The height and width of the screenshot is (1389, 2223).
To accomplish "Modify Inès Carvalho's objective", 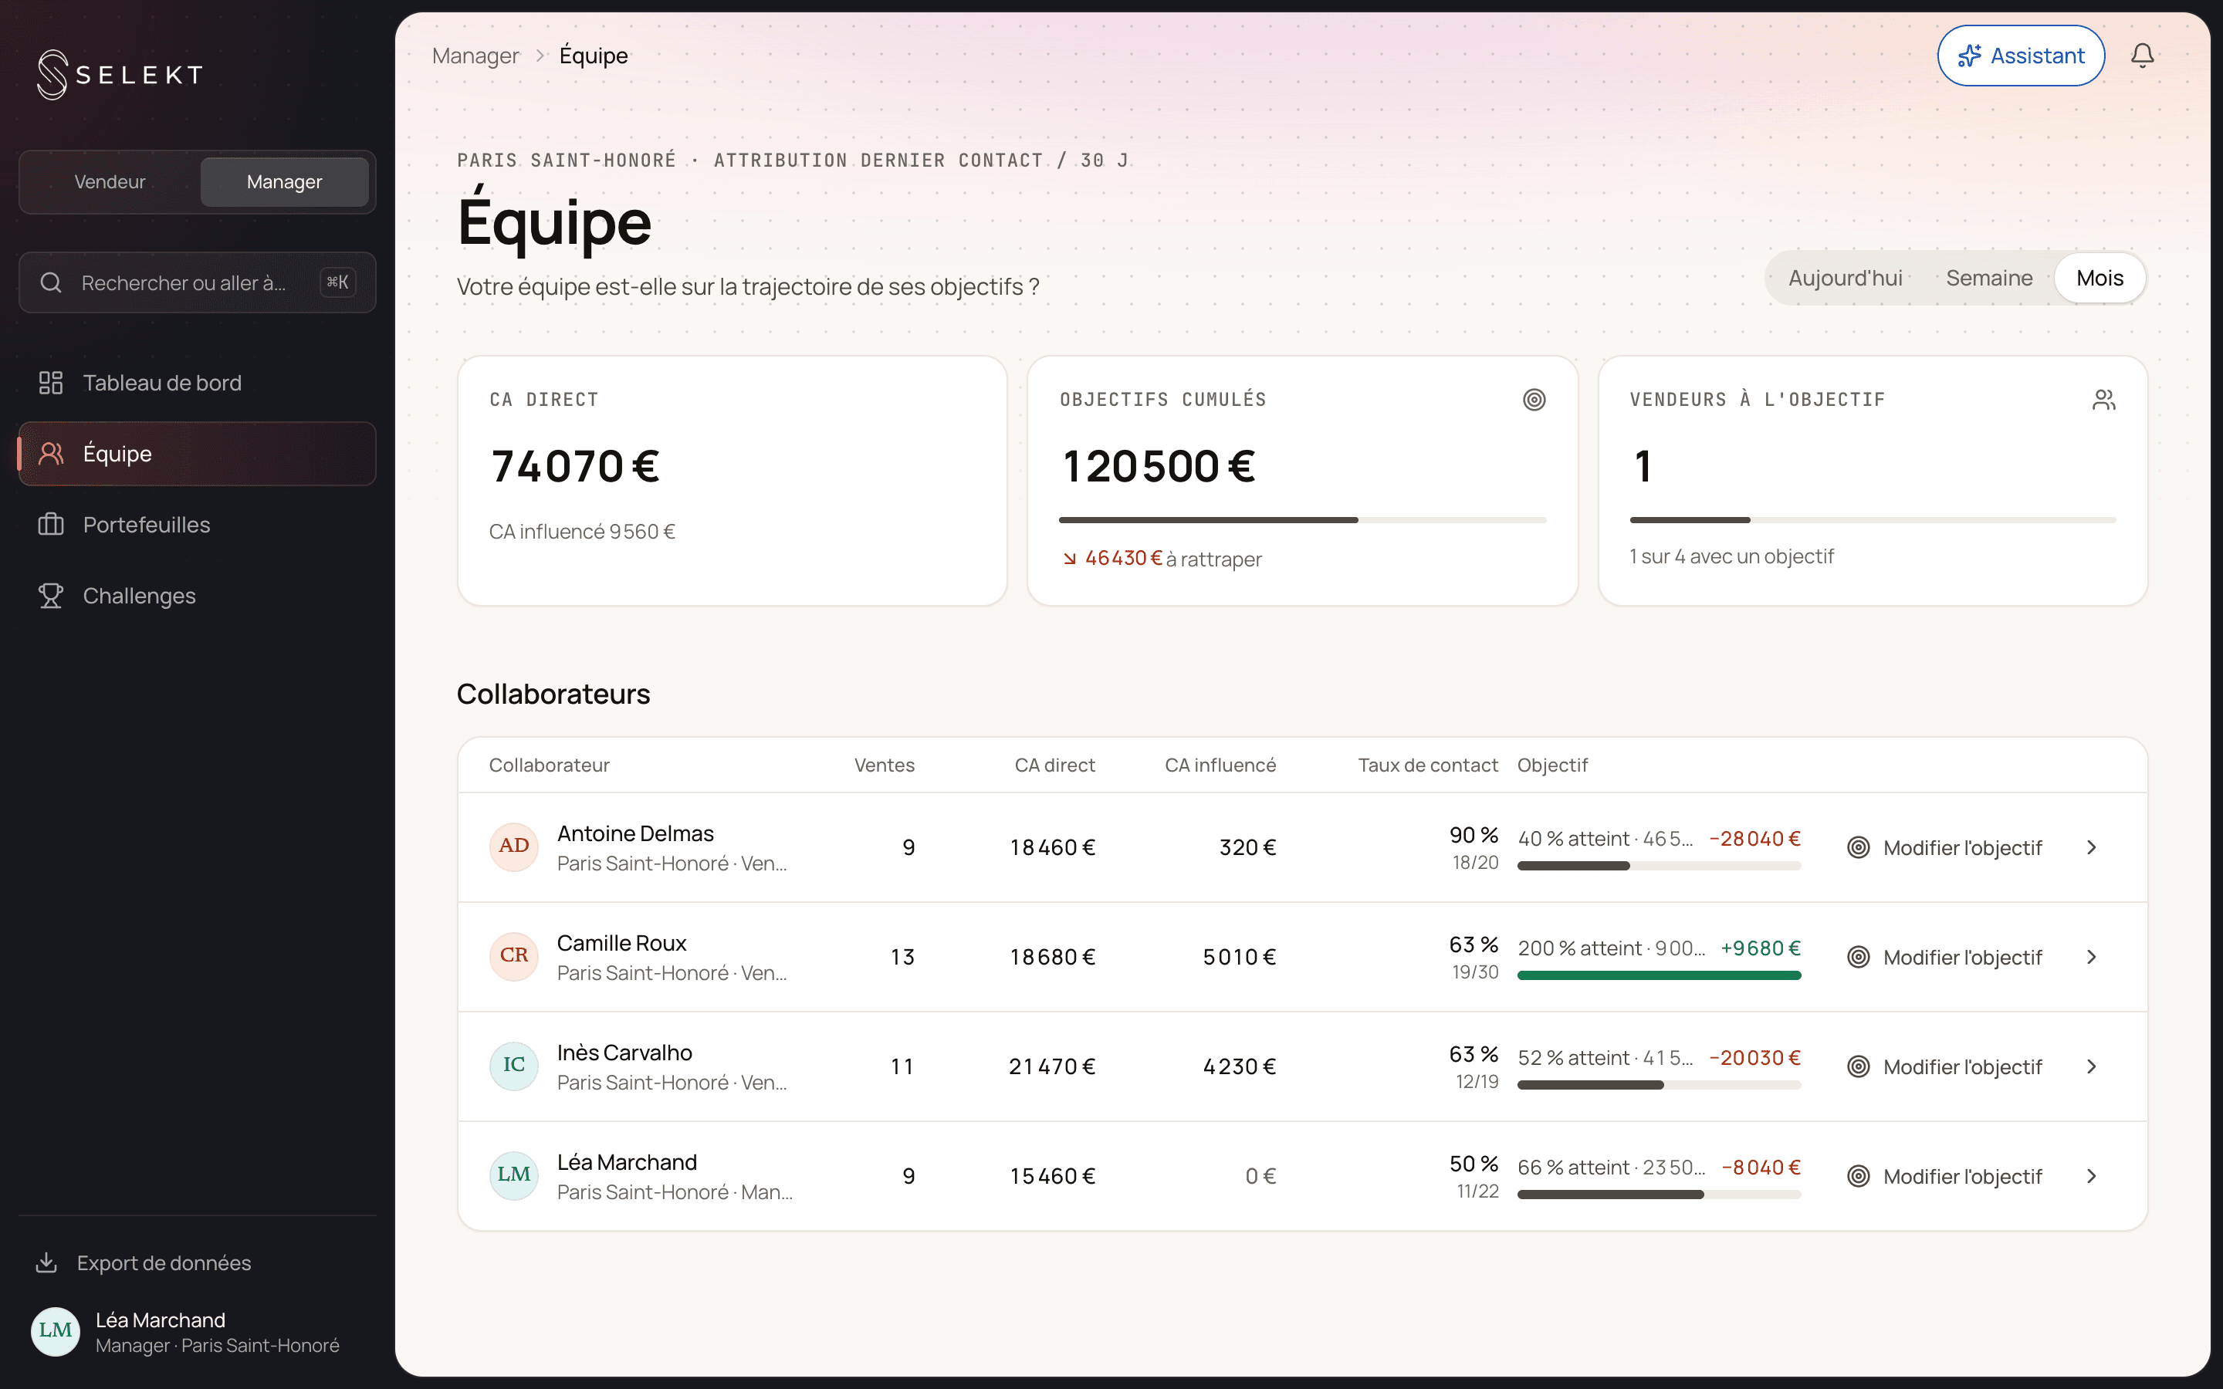I will [1944, 1066].
